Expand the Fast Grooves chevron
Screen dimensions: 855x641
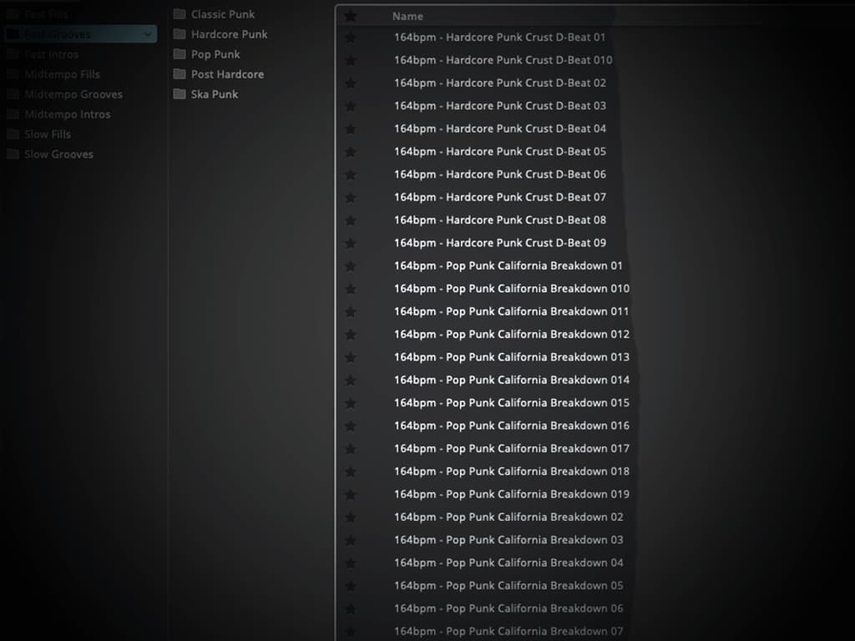point(148,34)
